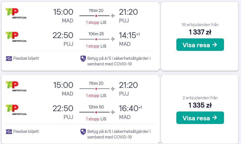This screenshot has width=241, height=144.
Task: Click COVID-19 safety shield icon in second card
Action: 83,132
